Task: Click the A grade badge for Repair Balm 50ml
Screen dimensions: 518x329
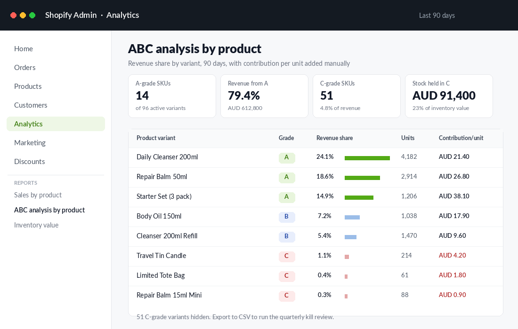Action: (x=287, y=177)
